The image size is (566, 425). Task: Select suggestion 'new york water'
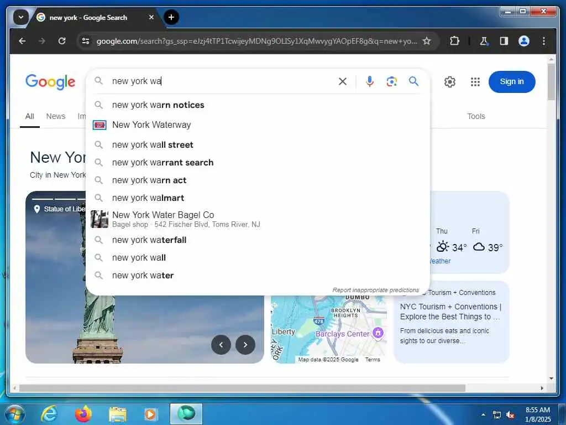(258, 276)
